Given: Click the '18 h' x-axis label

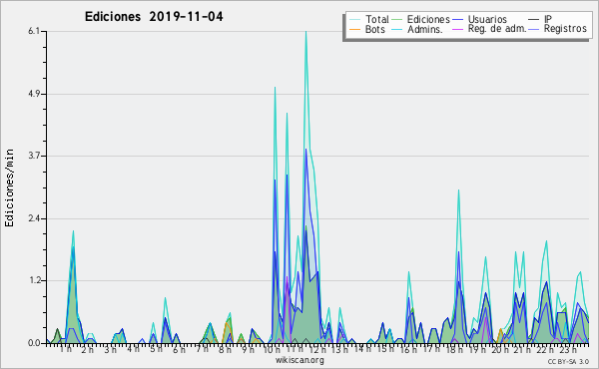Looking at the screenshot, I should pyautogui.click(x=454, y=349).
